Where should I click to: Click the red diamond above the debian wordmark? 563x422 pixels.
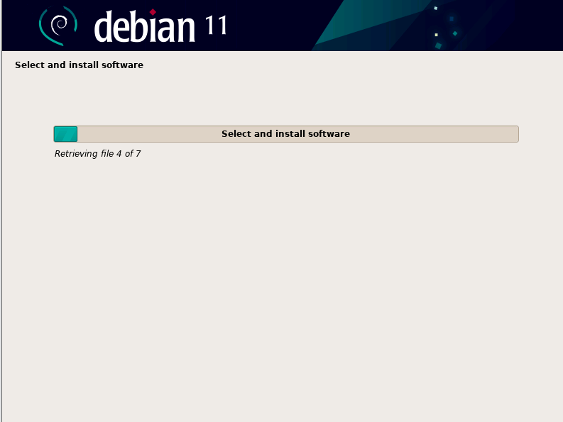(153, 12)
